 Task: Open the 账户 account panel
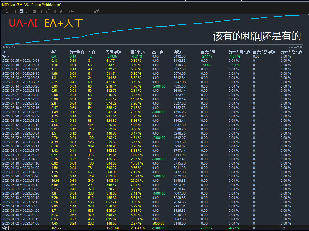point(70,11)
